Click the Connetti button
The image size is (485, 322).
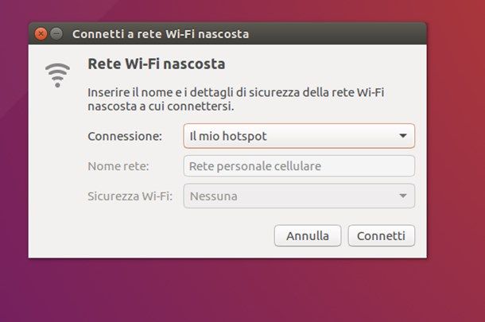pos(381,235)
